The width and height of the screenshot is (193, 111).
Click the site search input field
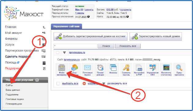pyautogui.click(x=75, y=46)
